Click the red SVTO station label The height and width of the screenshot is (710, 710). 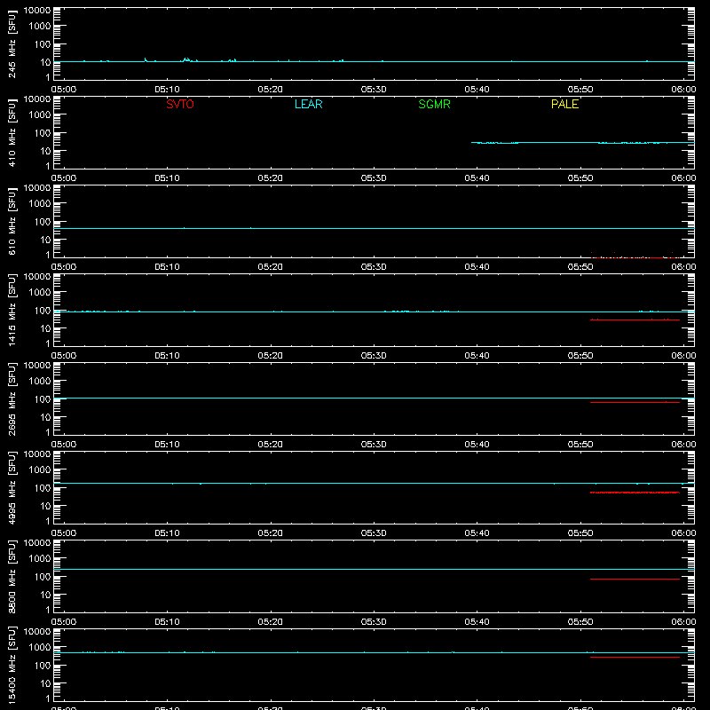coord(180,104)
